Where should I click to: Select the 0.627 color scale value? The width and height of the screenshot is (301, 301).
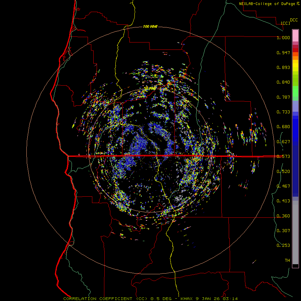pyautogui.click(x=283, y=142)
